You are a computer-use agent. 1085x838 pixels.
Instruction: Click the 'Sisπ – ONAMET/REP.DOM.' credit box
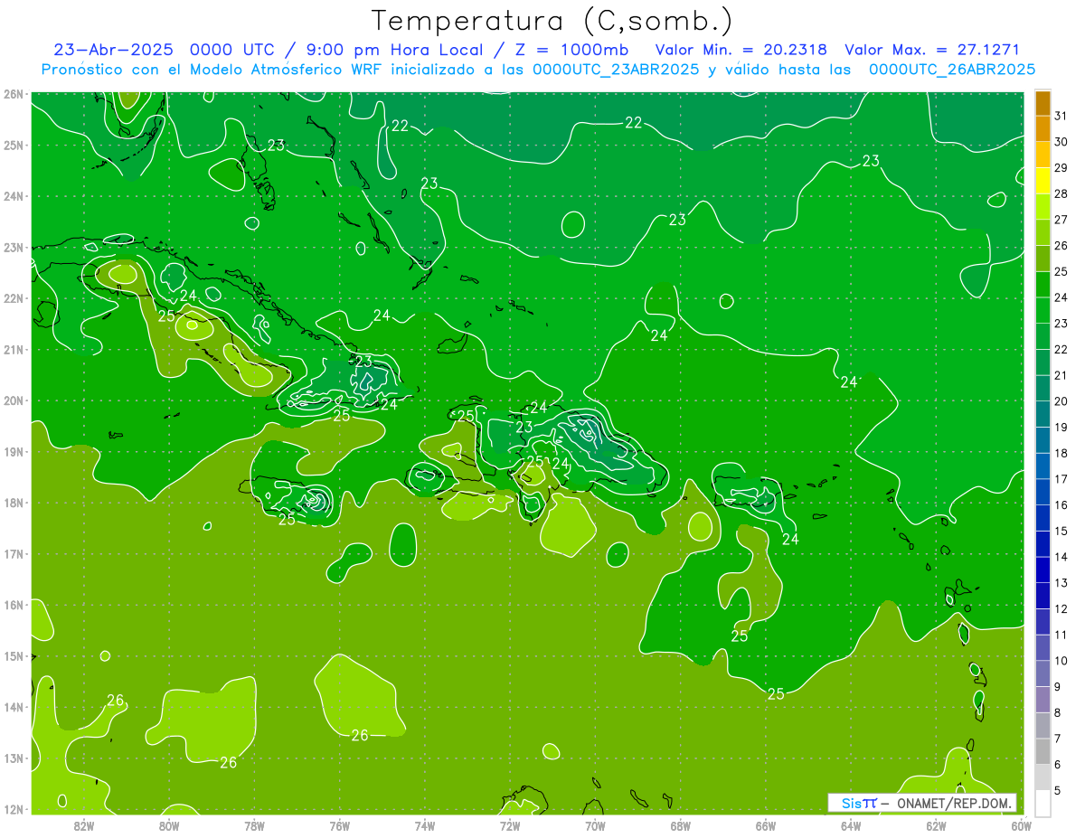click(922, 803)
